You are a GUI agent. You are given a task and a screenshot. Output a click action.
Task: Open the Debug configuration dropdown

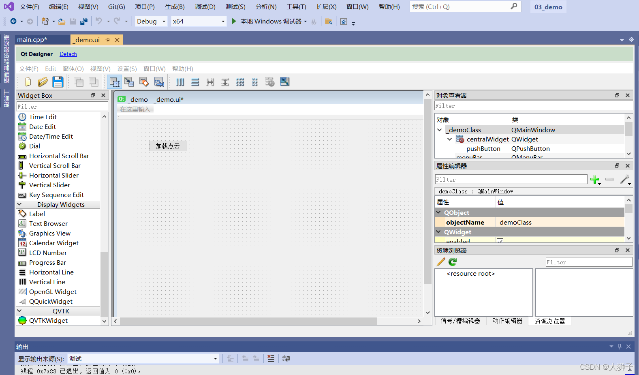coord(164,21)
